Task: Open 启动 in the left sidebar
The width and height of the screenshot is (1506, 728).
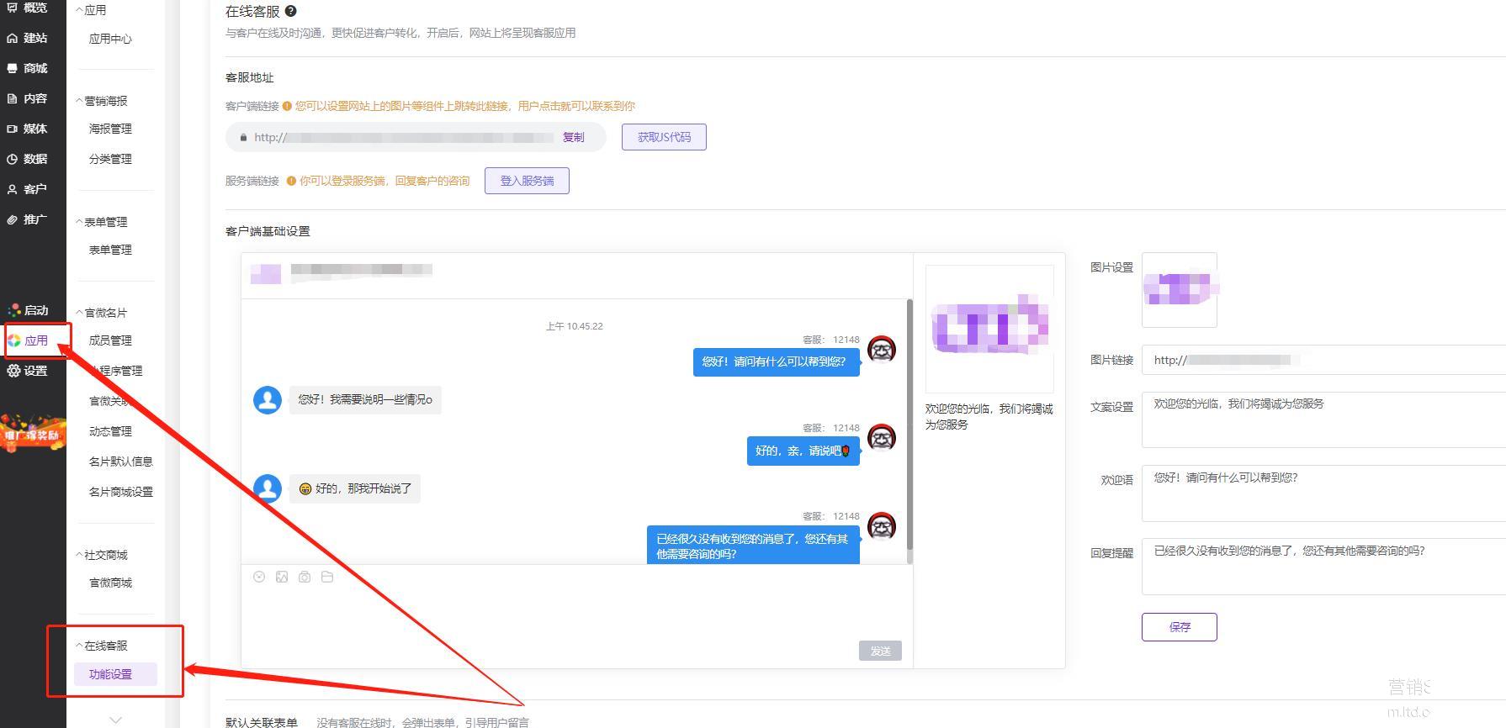Action: click(x=28, y=310)
